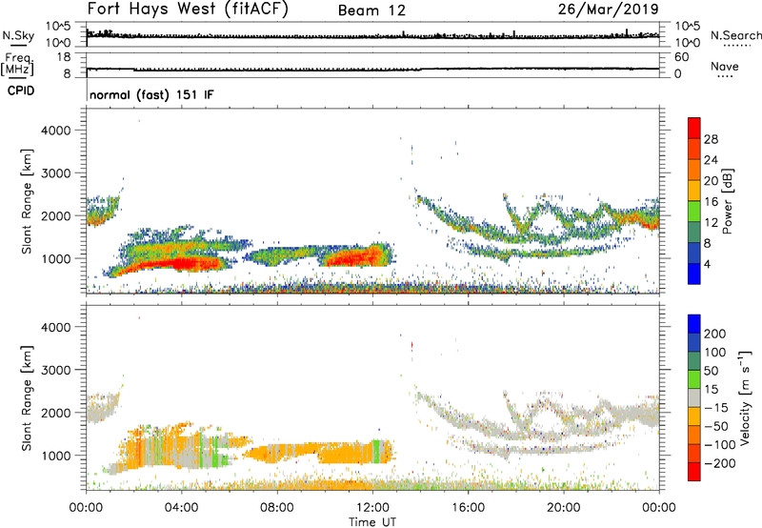The width and height of the screenshot is (762, 528).
Task: Pick the teal 8–12 dB Power segment
Action: (694, 232)
